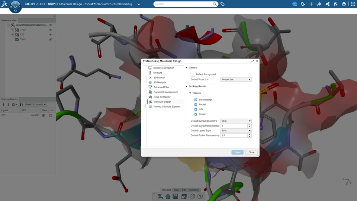Switch to the Animation toolbar tab
Image resolution: width=357 pixels, height=201 pixels.
click(x=194, y=190)
